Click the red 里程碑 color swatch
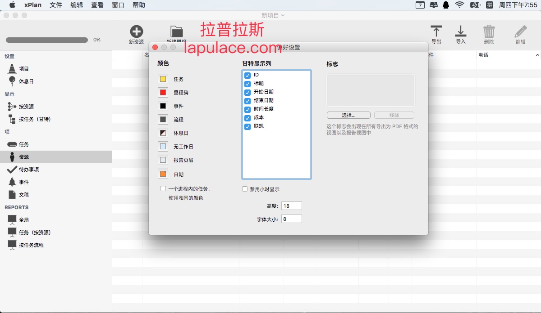This screenshot has width=541, height=313. pos(163,93)
